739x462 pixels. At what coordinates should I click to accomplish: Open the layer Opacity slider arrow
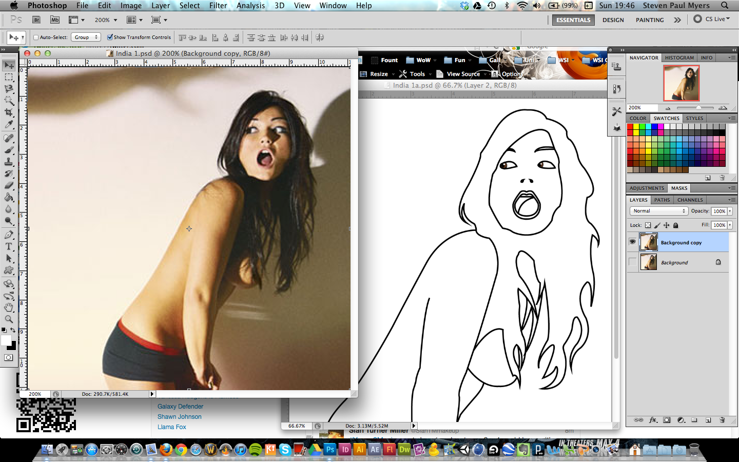click(730, 211)
